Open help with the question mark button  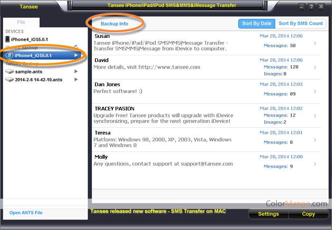point(311,7)
